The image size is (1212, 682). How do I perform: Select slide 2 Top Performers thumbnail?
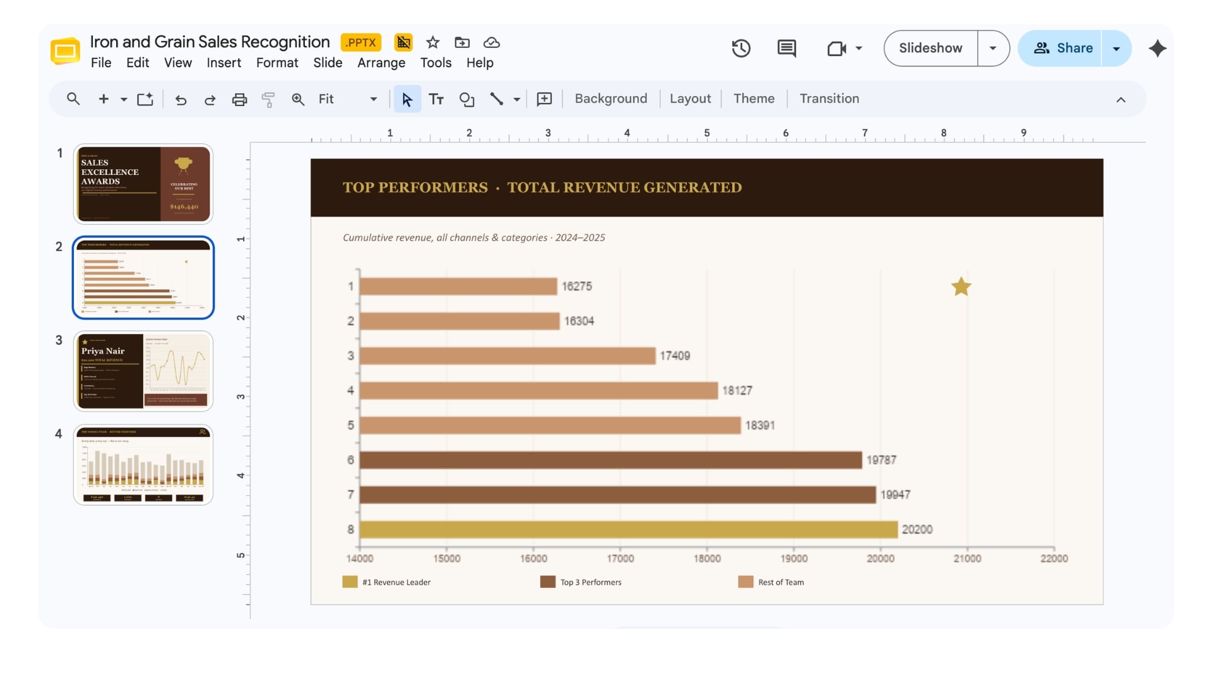coord(143,277)
